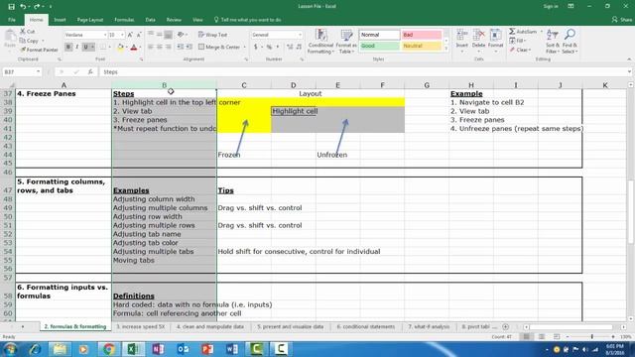Click the yellow Fill Color button
Viewport: 635px width, 357px height.
(x=120, y=48)
